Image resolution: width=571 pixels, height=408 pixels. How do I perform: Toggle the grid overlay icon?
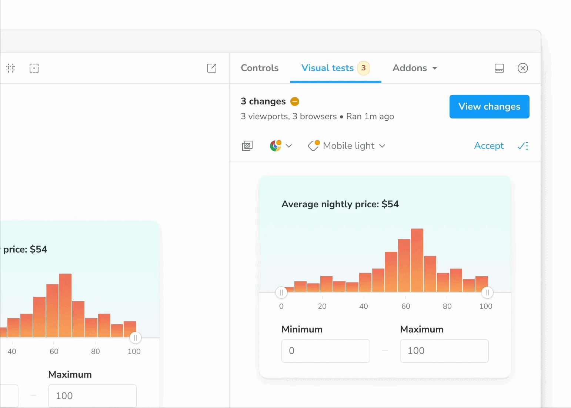click(10, 68)
